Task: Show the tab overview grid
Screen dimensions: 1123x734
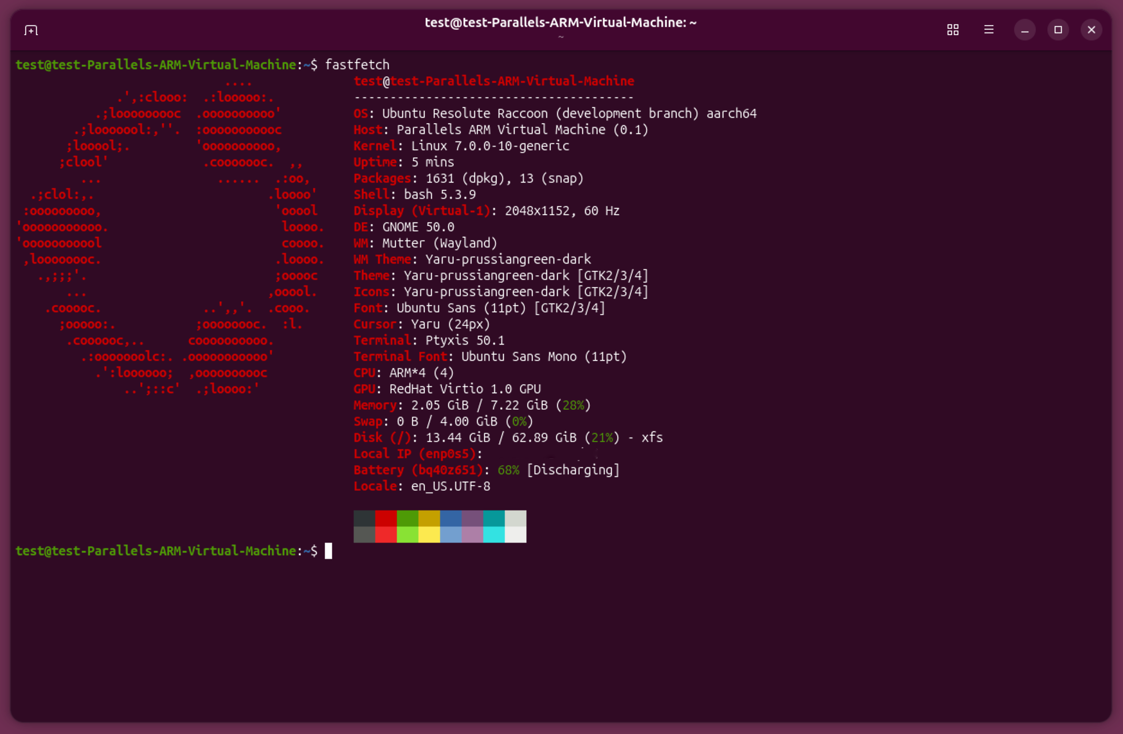Action: 952,30
